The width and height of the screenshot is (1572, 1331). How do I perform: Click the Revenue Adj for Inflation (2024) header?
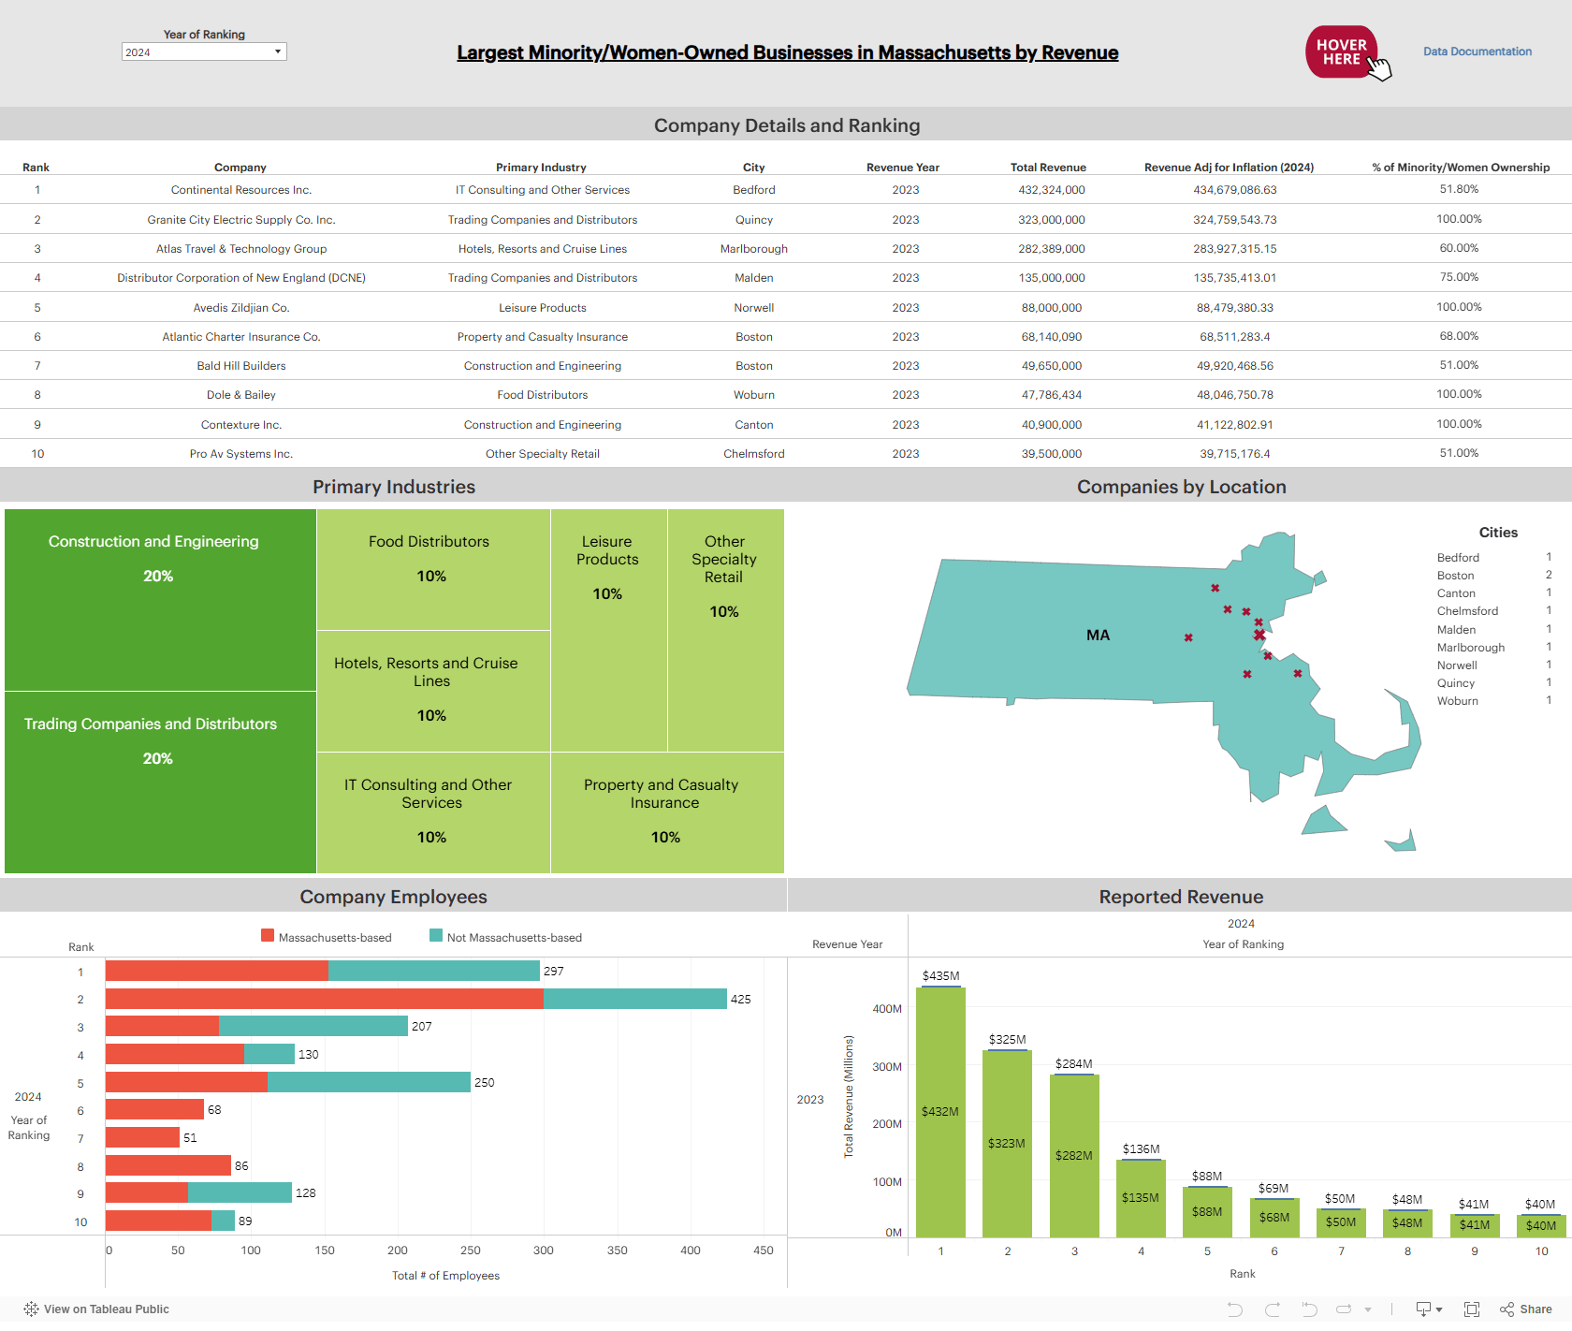pyautogui.click(x=1229, y=168)
